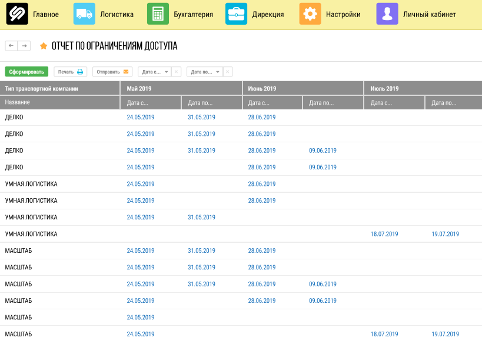482x344 pixels.
Task: Select the Бухгалтерия menu label
Action: [x=194, y=15]
